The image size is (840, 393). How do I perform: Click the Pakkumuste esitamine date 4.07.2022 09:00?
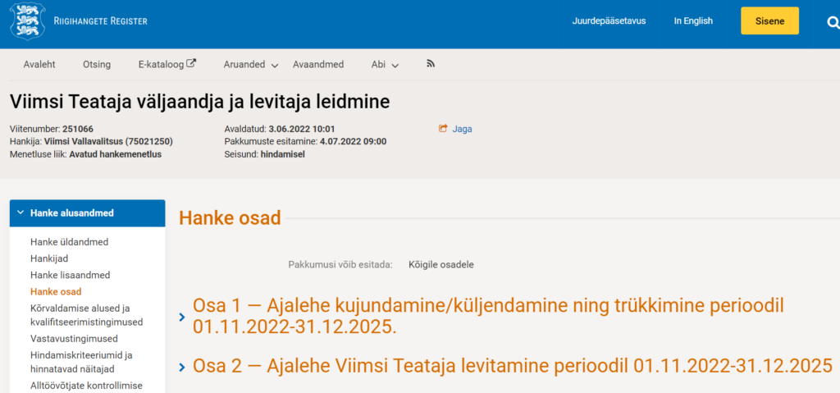[x=353, y=142]
